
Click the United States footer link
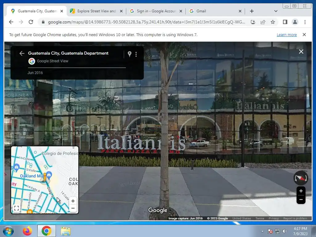(242, 218)
